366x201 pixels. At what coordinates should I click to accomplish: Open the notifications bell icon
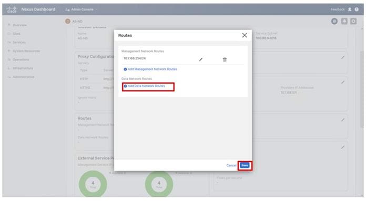pyautogui.click(x=344, y=22)
